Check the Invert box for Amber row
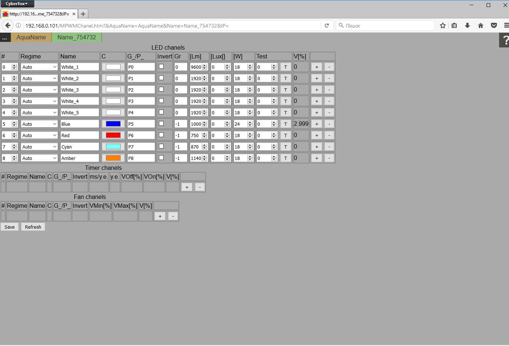Screen dimensions: 509x346 coord(161,158)
